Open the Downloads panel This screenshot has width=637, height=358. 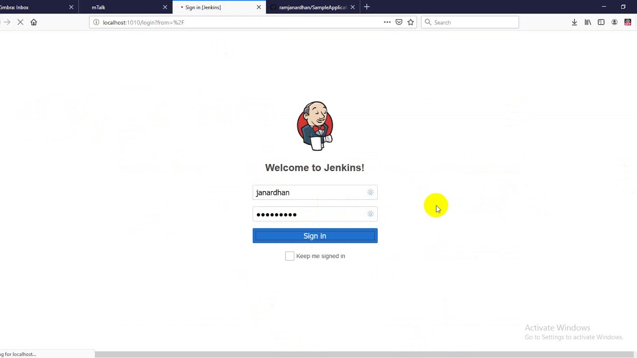574,22
